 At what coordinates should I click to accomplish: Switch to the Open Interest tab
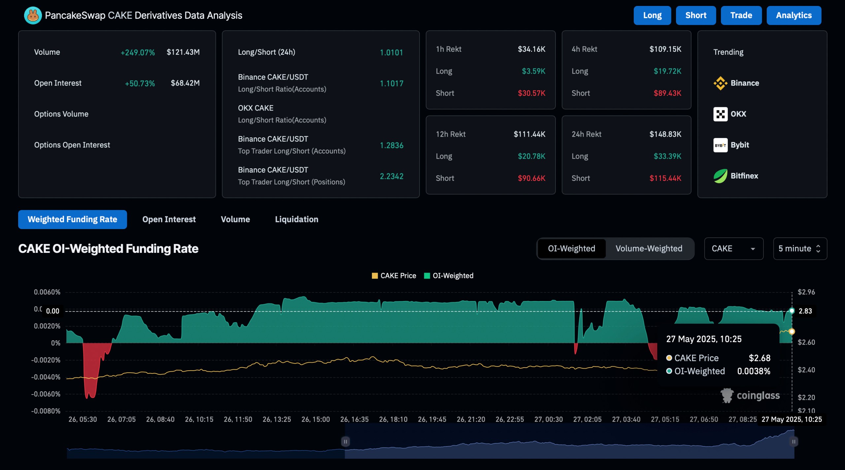[x=169, y=219]
